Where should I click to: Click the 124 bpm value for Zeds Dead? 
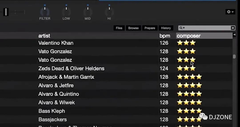(x=164, y=69)
